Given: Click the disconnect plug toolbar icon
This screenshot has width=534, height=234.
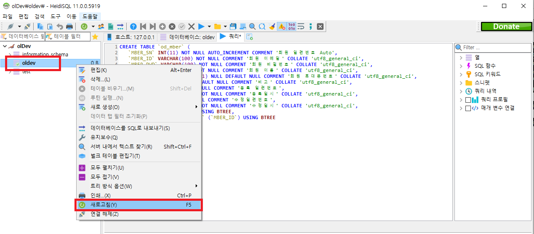Looking at the screenshot, I should [27, 26].
